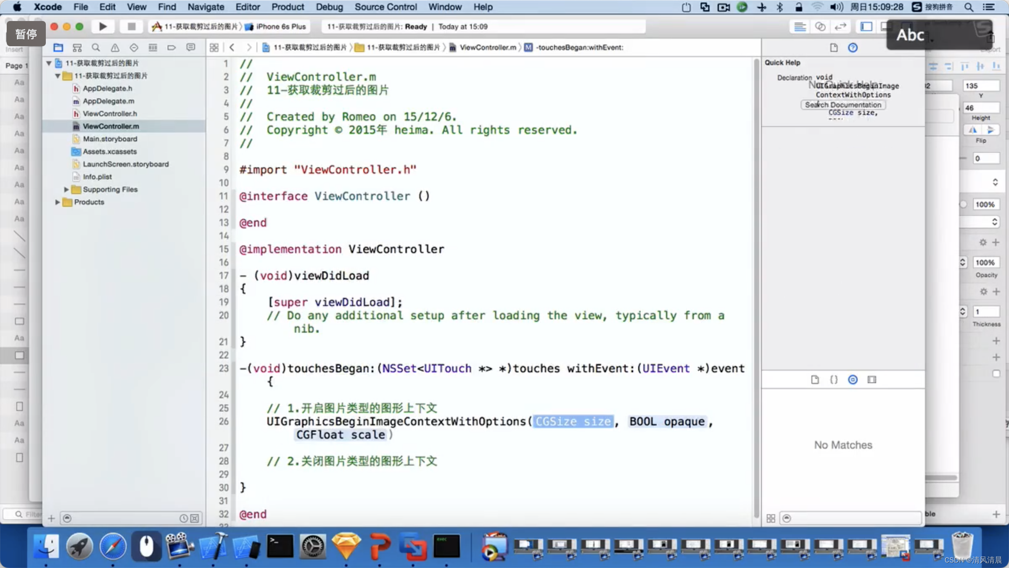Click the Search Documentation button
The height and width of the screenshot is (568, 1009).
tap(843, 105)
